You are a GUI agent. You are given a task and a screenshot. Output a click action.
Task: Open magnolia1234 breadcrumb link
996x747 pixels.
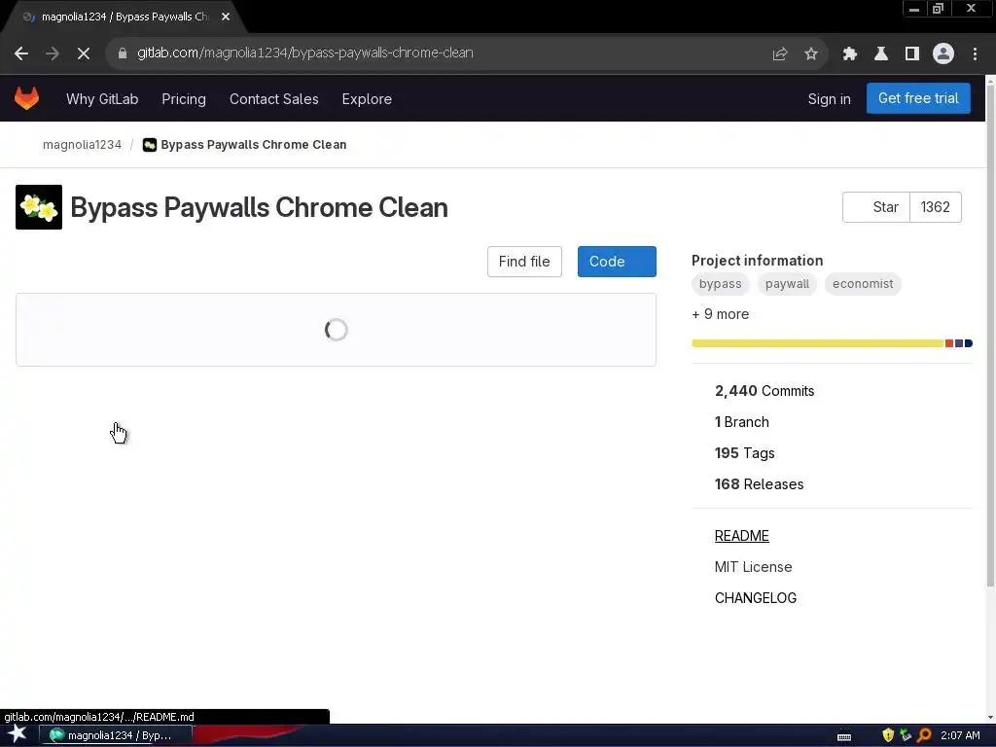click(x=82, y=145)
